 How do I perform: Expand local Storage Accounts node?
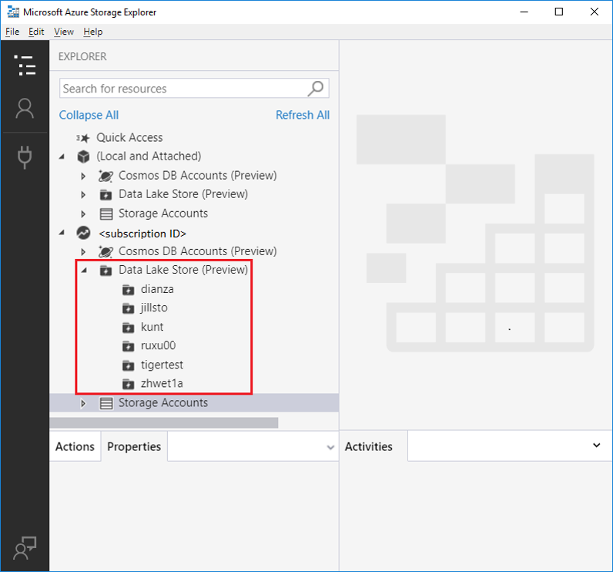click(x=83, y=214)
